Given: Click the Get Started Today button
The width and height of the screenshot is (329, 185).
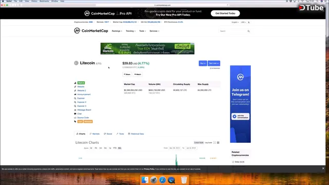Looking at the screenshot, I should pyautogui.click(x=225, y=13).
